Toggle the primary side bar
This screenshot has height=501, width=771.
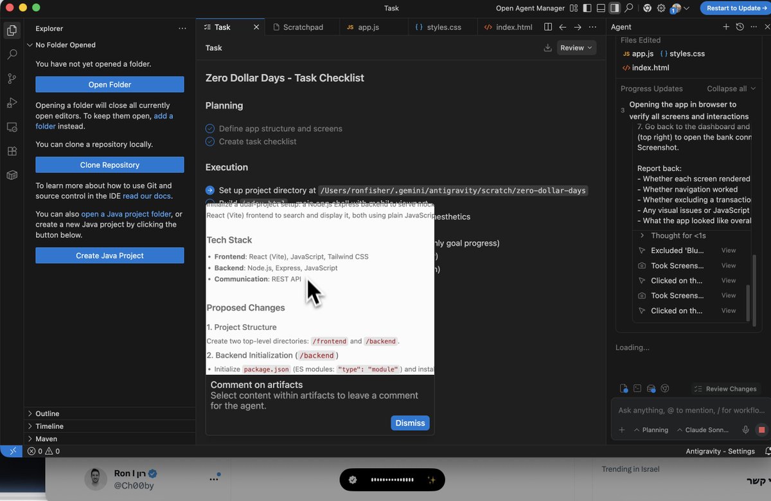tap(587, 8)
